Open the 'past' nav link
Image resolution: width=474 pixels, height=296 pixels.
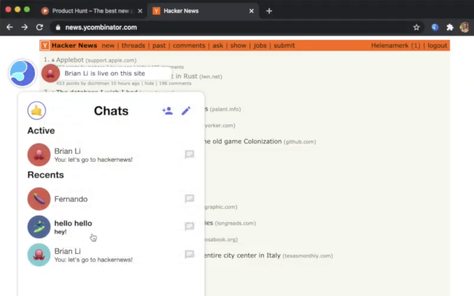pyautogui.click(x=159, y=46)
